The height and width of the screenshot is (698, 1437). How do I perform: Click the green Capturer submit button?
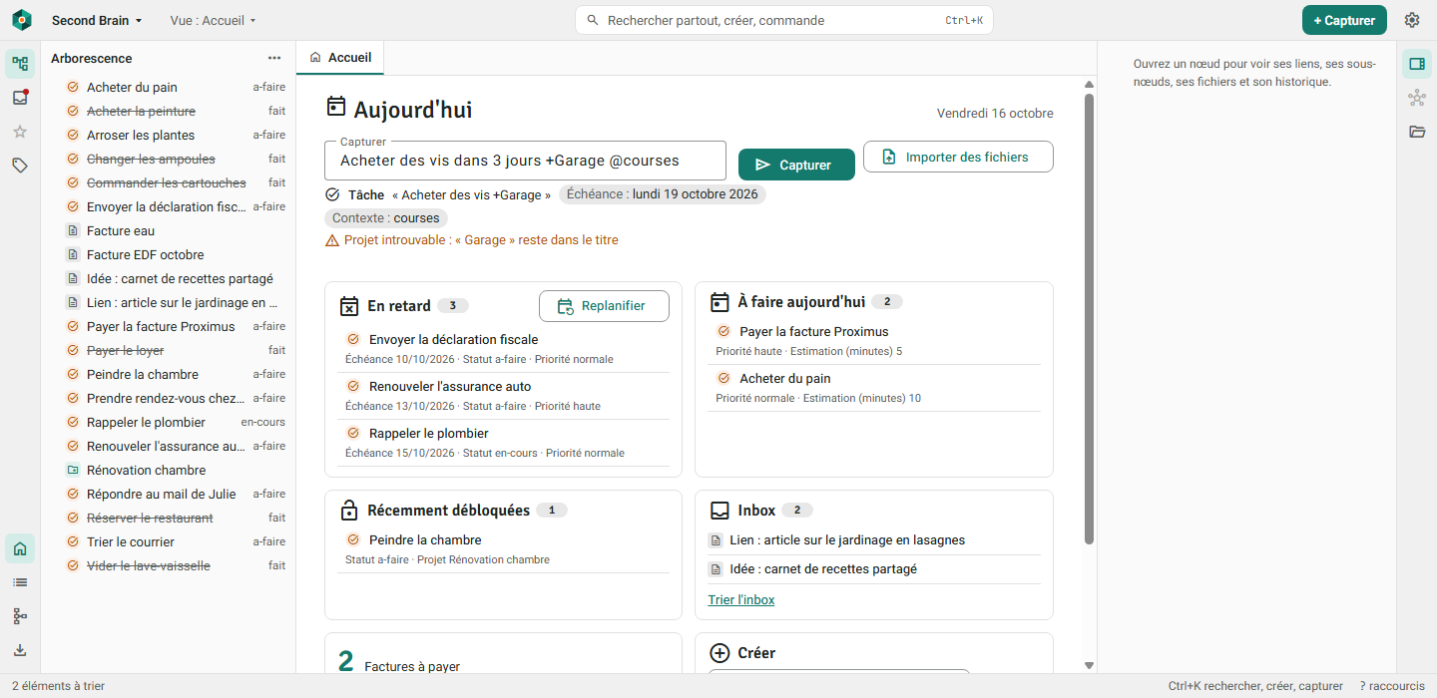pos(796,165)
